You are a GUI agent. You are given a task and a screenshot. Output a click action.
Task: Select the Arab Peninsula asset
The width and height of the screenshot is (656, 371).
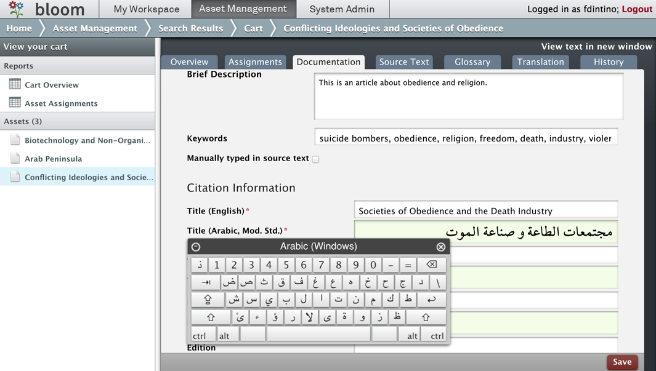tap(53, 159)
